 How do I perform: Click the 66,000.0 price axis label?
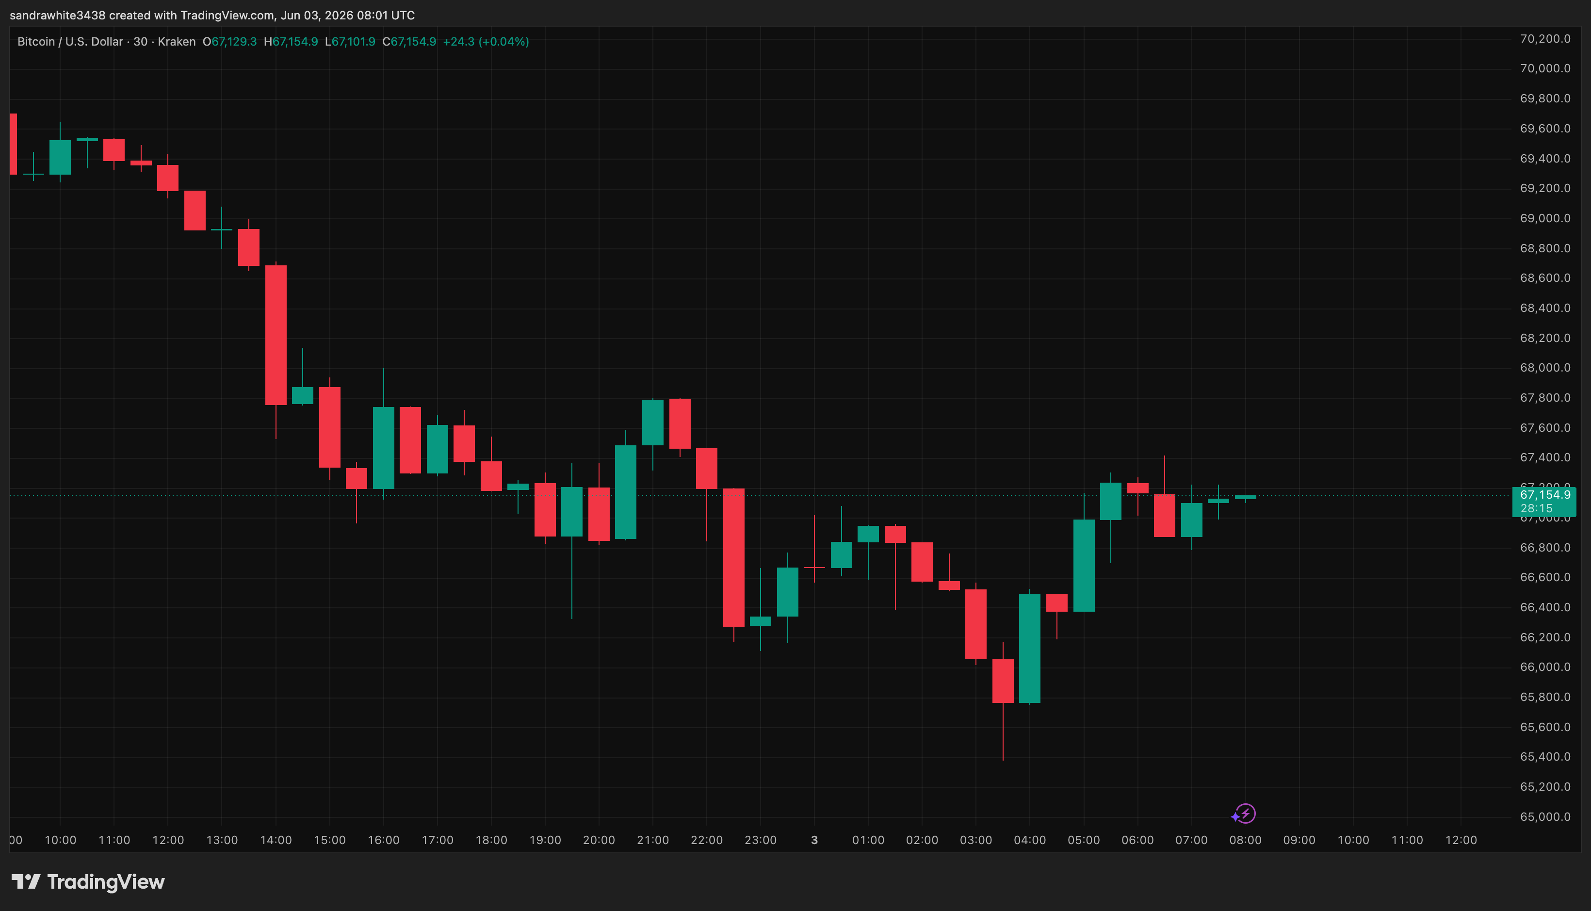pyautogui.click(x=1545, y=667)
